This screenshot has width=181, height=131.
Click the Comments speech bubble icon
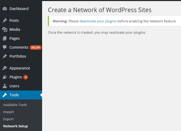[5, 47]
